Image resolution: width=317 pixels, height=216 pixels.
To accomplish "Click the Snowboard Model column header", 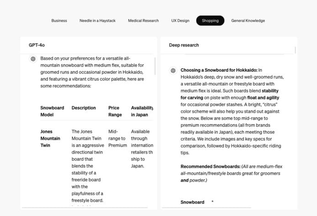I will 53,111.
